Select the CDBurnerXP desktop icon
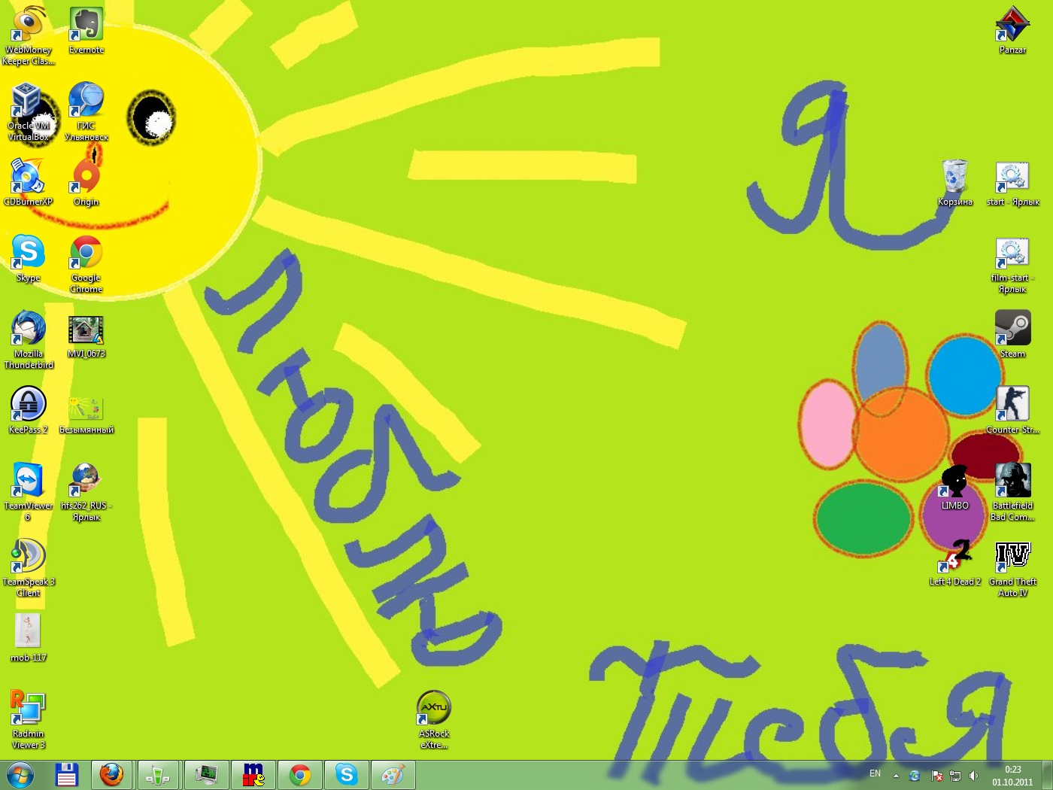This screenshot has height=790, width=1053. point(29,183)
